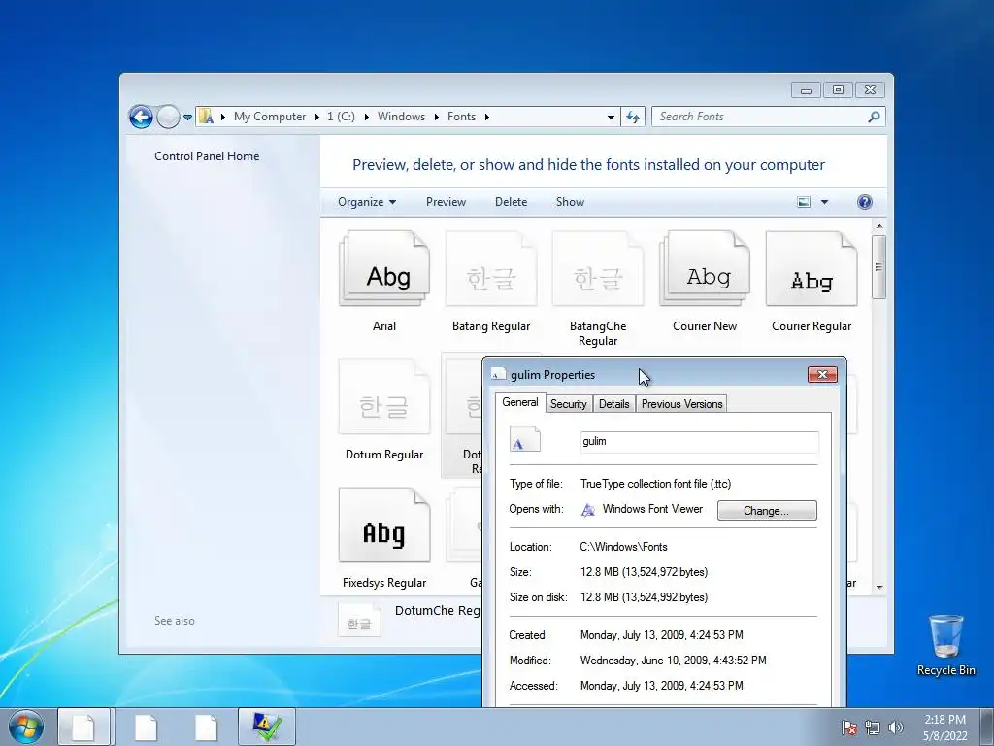Click the Fonts folder icon in address bar
This screenshot has height=746, width=994.
click(x=206, y=117)
